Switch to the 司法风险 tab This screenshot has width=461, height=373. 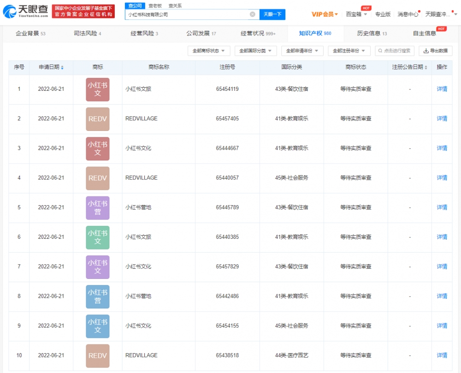88,34
